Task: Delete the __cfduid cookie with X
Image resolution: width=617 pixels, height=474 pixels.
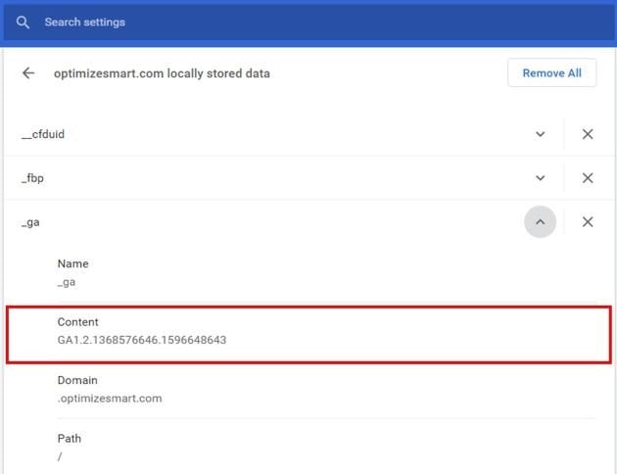Action: 588,134
